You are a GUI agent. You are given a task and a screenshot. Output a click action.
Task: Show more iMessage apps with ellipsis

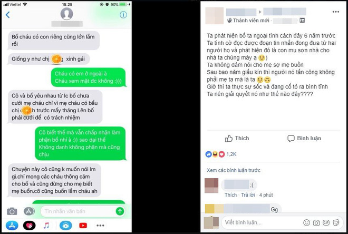[100, 226]
